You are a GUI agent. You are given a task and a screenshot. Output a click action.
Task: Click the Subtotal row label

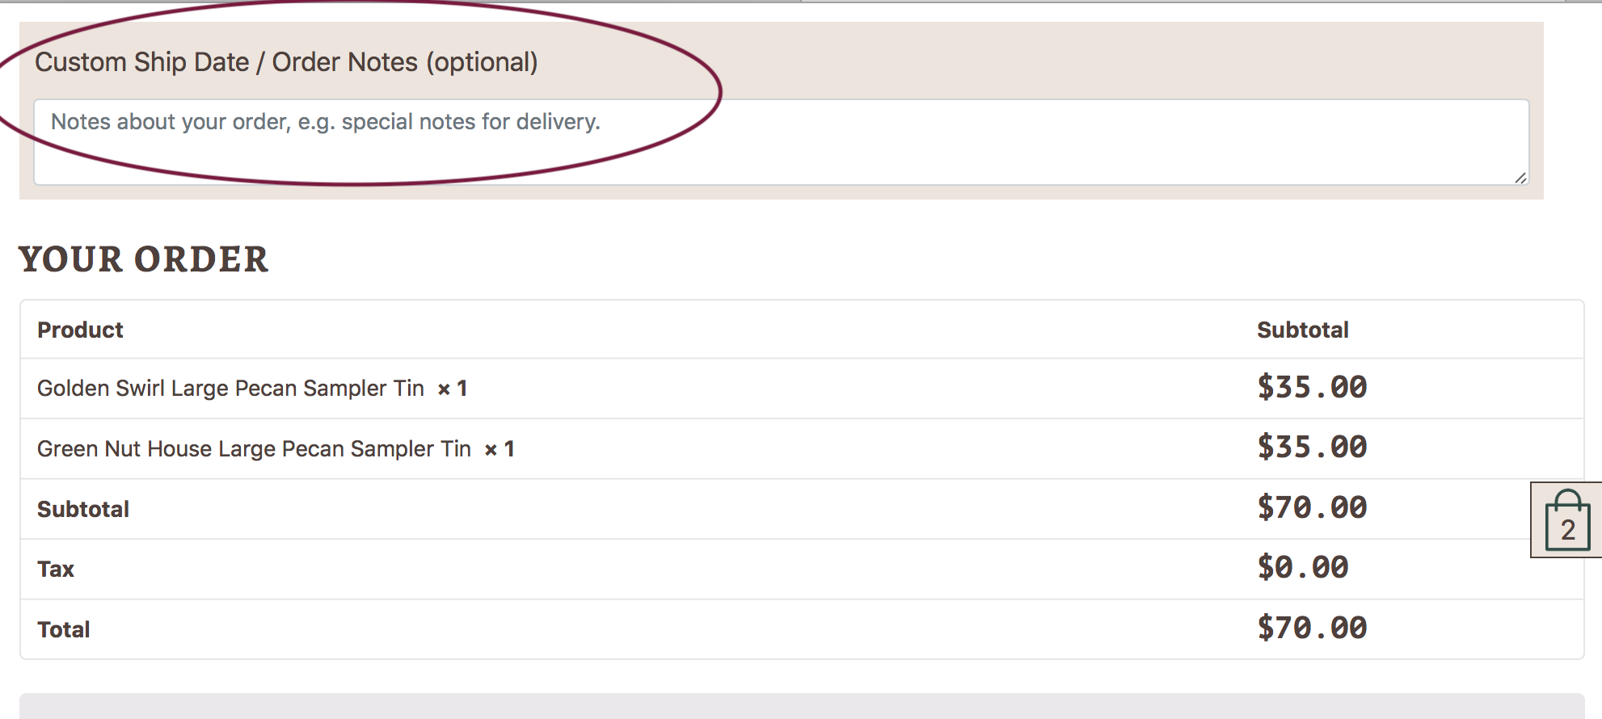[x=83, y=509]
